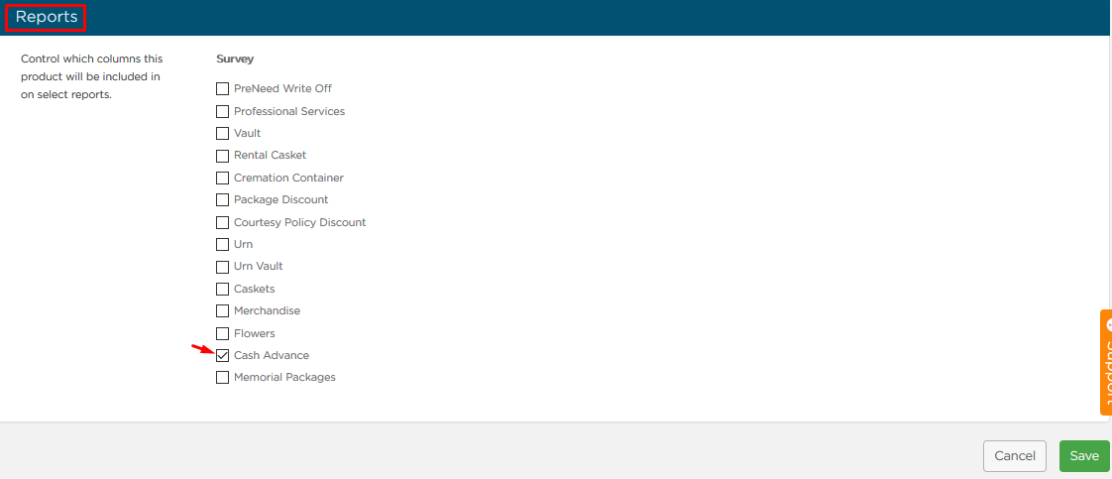Screen dimensions: 1112x479
Task: Enable the Urn Vault checkbox
Action: tap(223, 267)
